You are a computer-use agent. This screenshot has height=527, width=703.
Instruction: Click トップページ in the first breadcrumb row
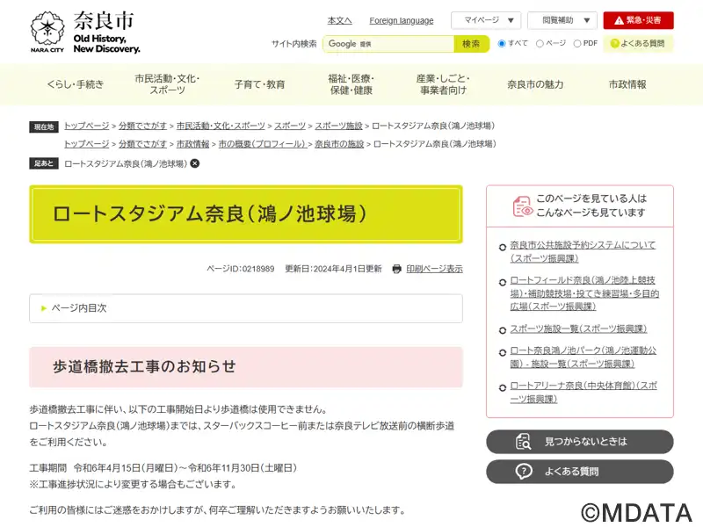[x=86, y=126]
